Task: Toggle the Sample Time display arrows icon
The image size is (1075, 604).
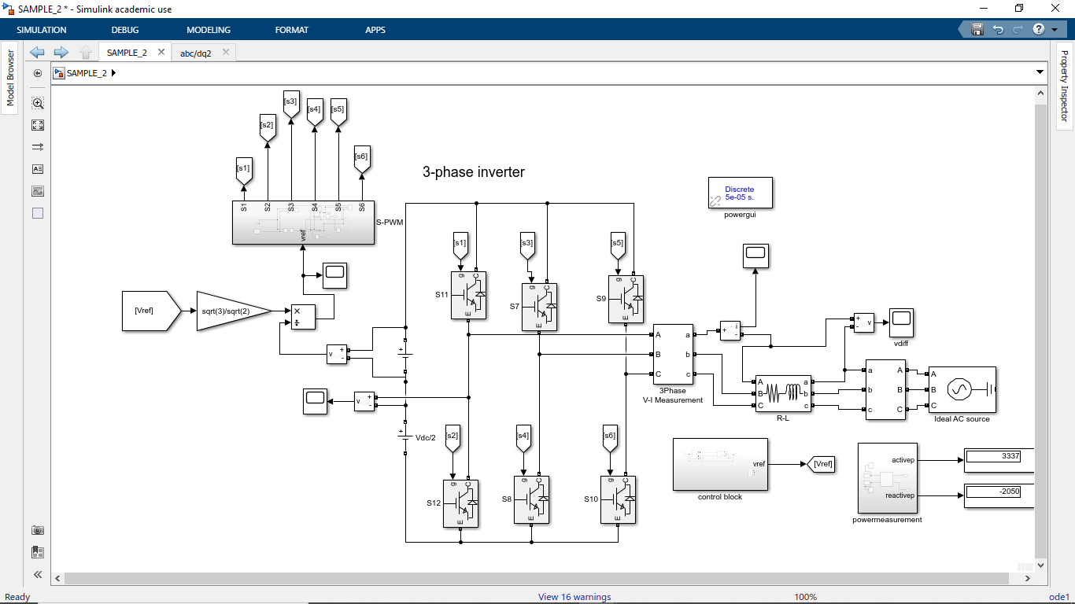Action: 37,147
